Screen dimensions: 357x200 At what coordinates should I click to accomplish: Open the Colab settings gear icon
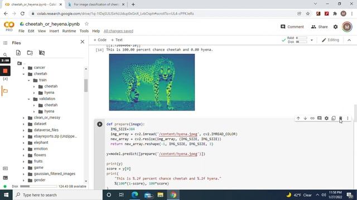pyautogui.click(x=335, y=27)
